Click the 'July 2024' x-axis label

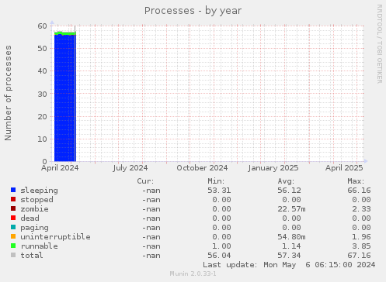tap(130, 168)
